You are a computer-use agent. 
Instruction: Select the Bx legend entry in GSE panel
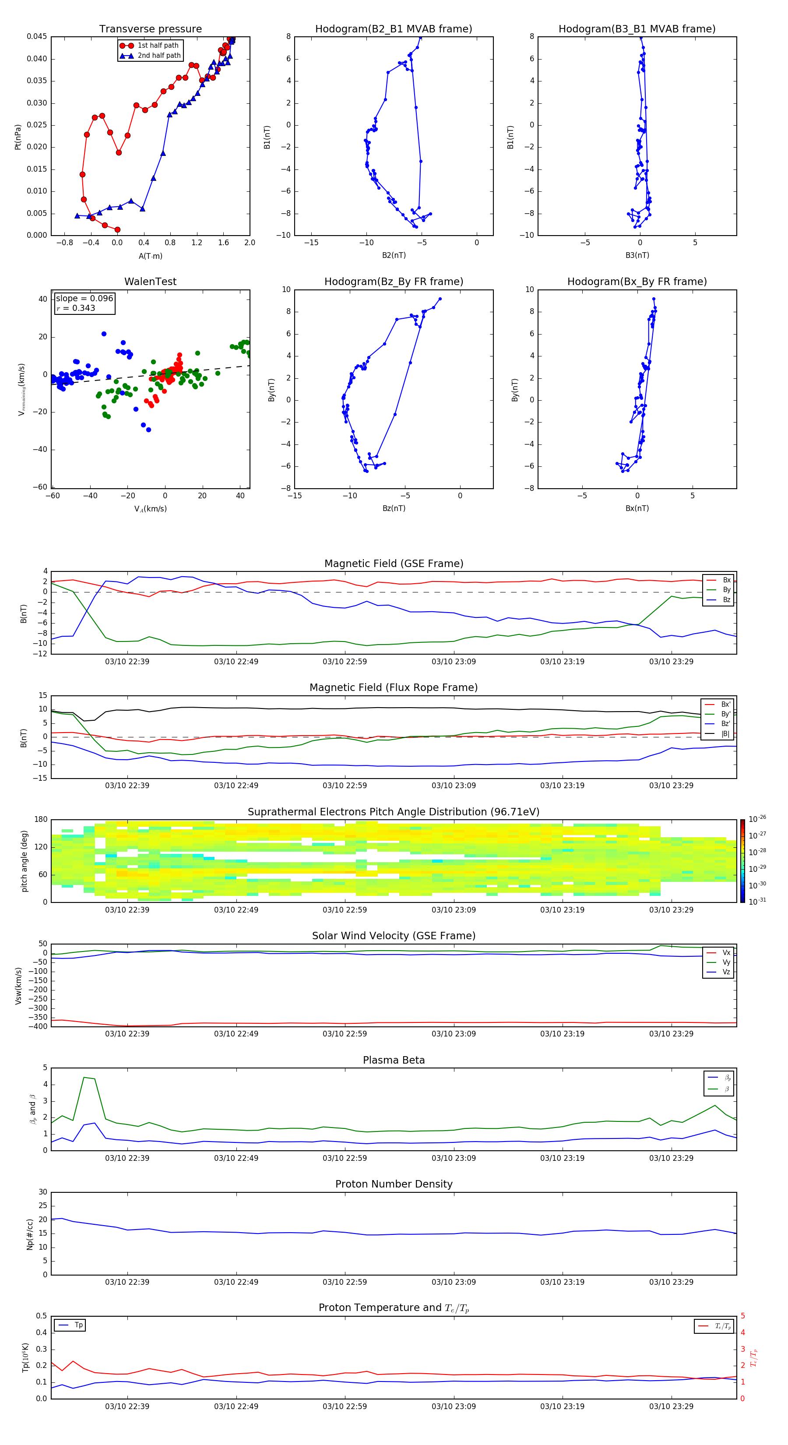click(718, 580)
